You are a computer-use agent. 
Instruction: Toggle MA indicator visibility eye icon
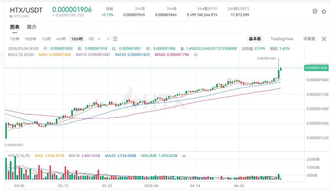[x=196, y=55]
